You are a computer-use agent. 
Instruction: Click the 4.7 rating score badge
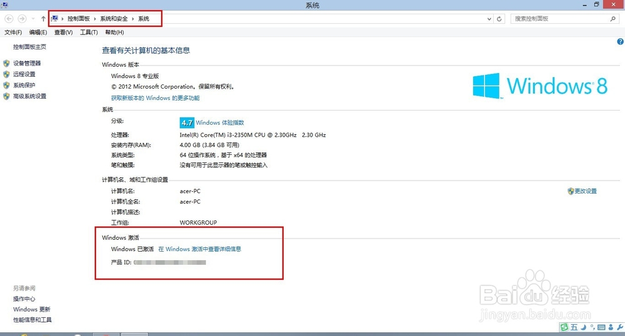pyautogui.click(x=186, y=122)
